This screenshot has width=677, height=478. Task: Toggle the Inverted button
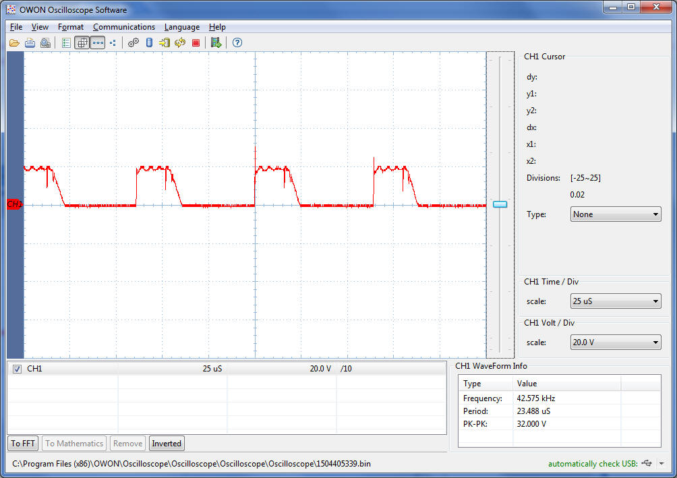click(x=167, y=443)
